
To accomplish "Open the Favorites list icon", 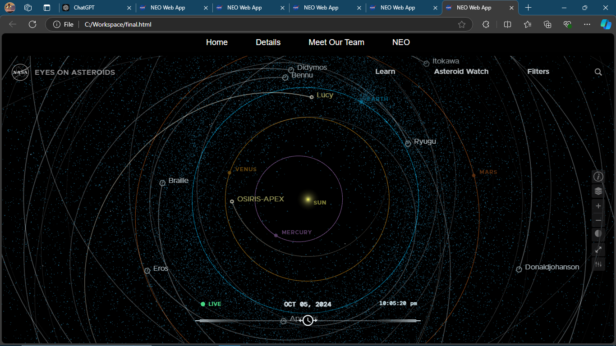I will (x=528, y=24).
